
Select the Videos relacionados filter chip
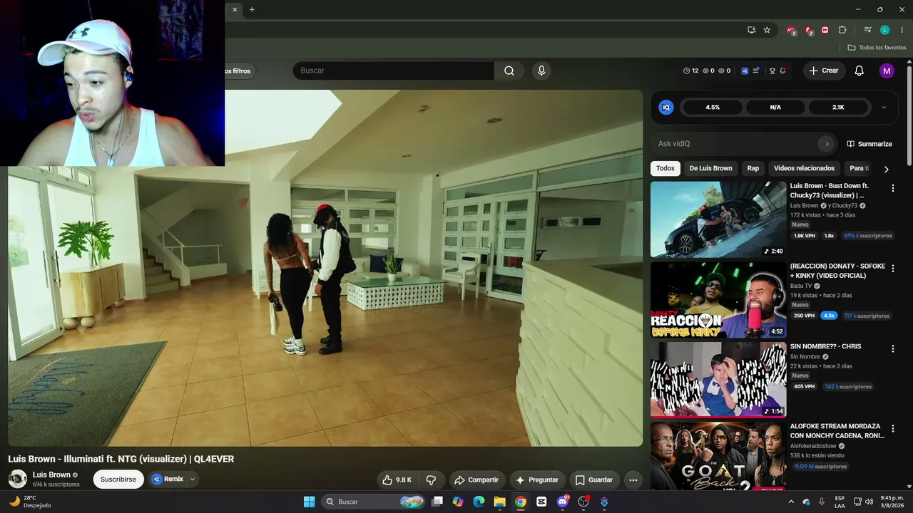tap(804, 168)
